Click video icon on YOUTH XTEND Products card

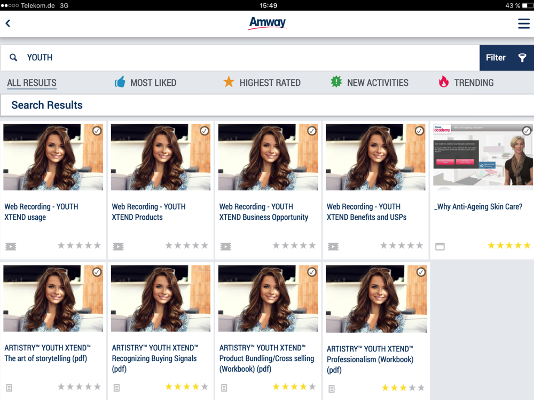tap(118, 246)
